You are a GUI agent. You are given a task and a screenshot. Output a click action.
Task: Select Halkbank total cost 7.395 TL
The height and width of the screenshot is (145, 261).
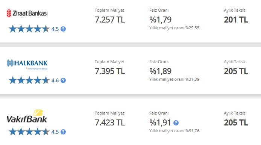point(110,71)
